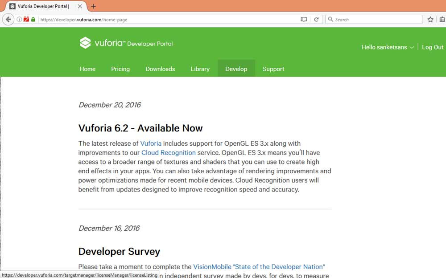Screen dimensions: 446x278
Task: Click the browser back arrow button
Action: [x=8, y=20]
